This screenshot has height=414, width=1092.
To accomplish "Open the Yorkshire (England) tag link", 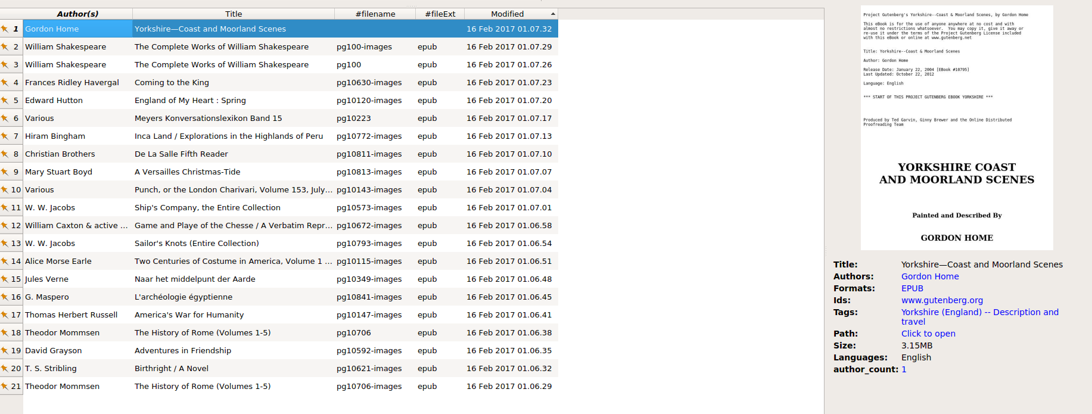I will 980,317.
